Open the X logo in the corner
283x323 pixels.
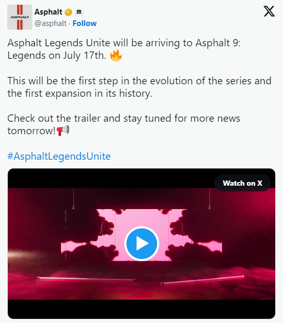[269, 11]
